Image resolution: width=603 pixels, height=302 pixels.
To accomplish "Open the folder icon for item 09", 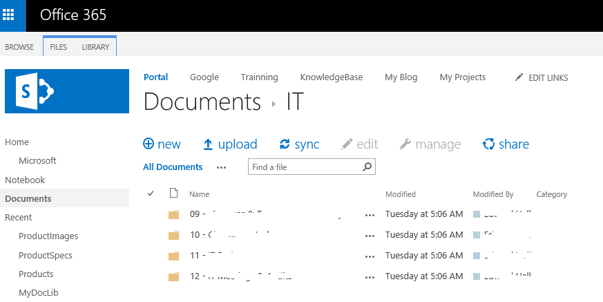I will (x=174, y=214).
